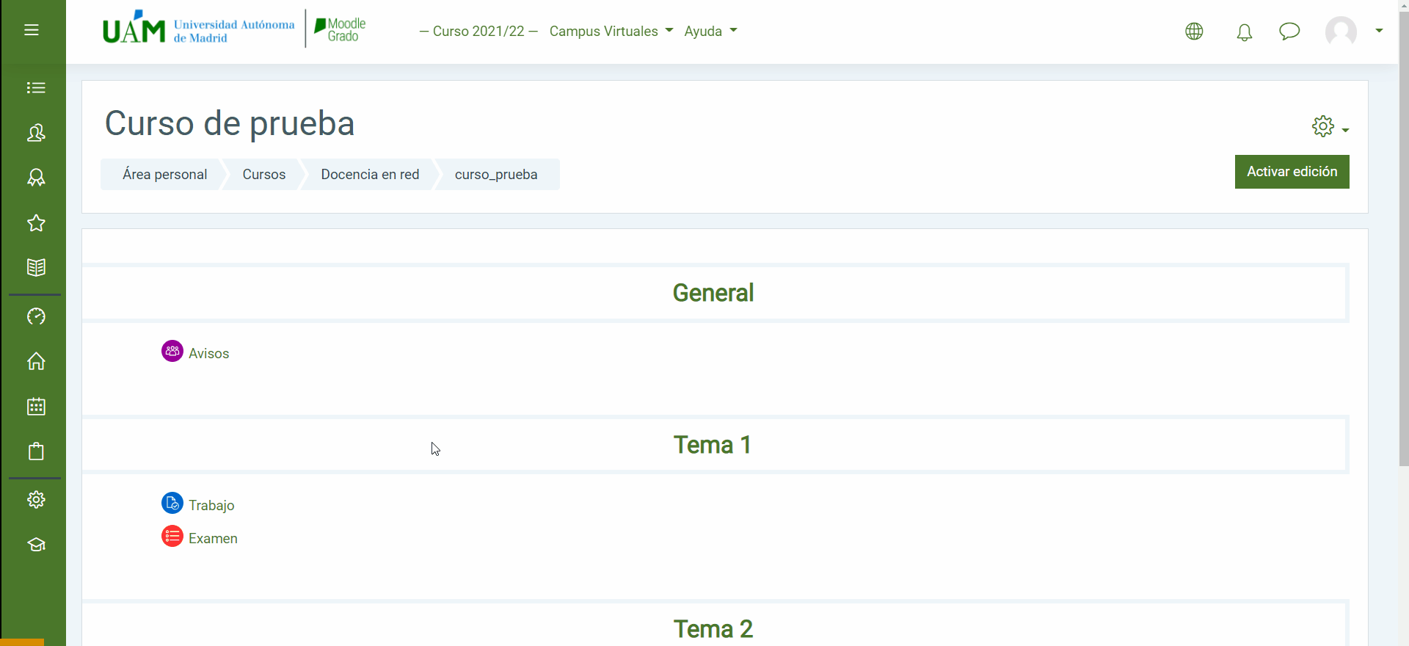Open the user profile menu arrow
The height and width of the screenshot is (646, 1409).
click(x=1379, y=31)
